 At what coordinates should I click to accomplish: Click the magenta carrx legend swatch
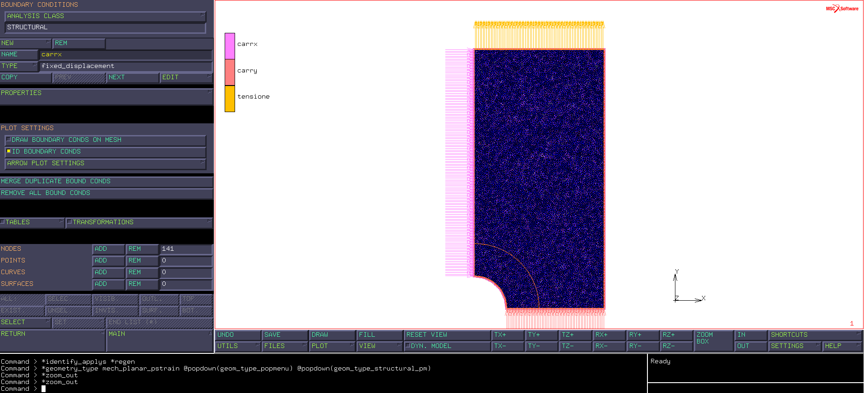(x=230, y=46)
